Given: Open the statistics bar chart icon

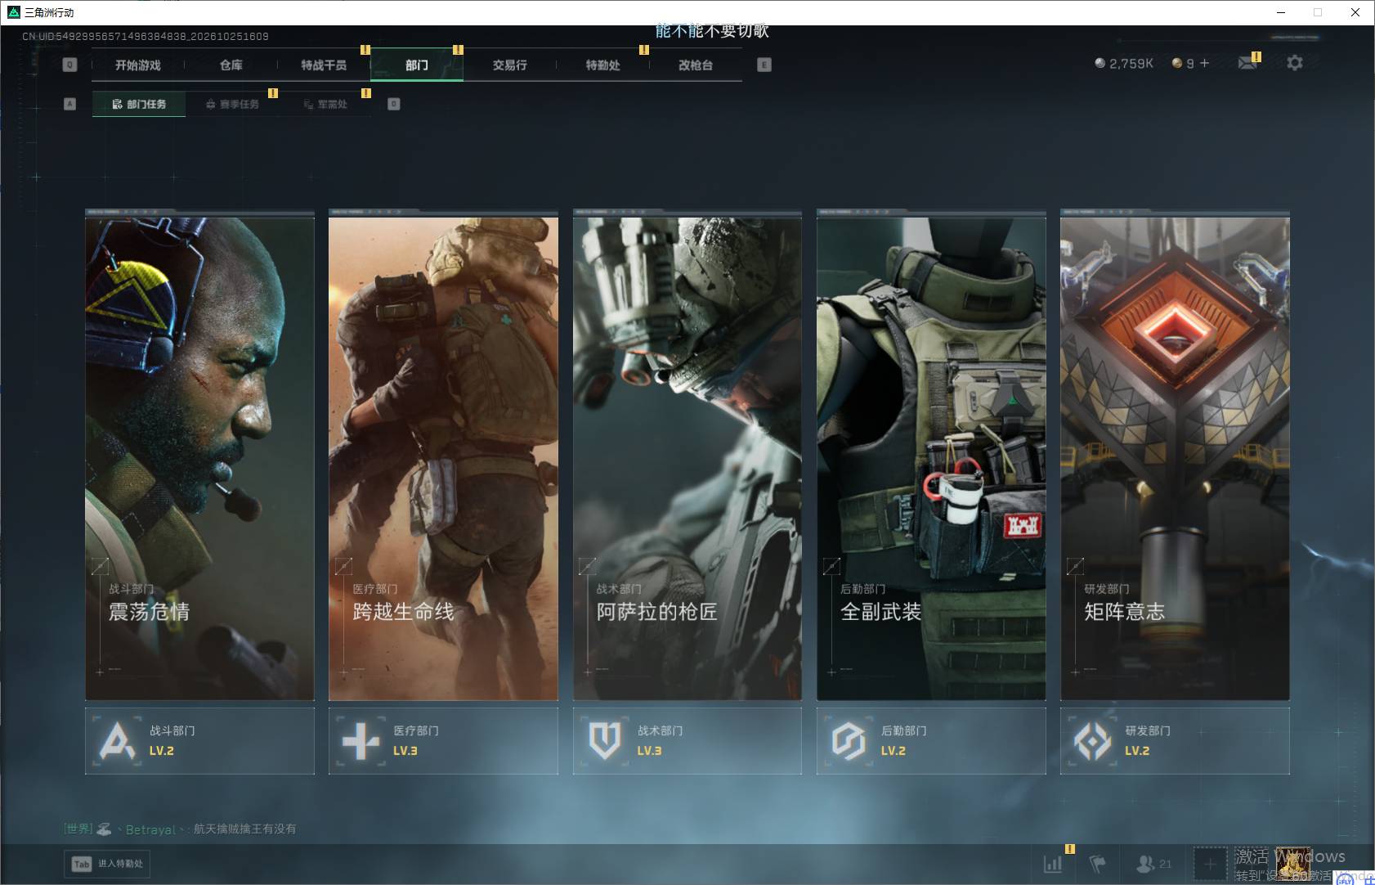Looking at the screenshot, I should (x=1053, y=864).
